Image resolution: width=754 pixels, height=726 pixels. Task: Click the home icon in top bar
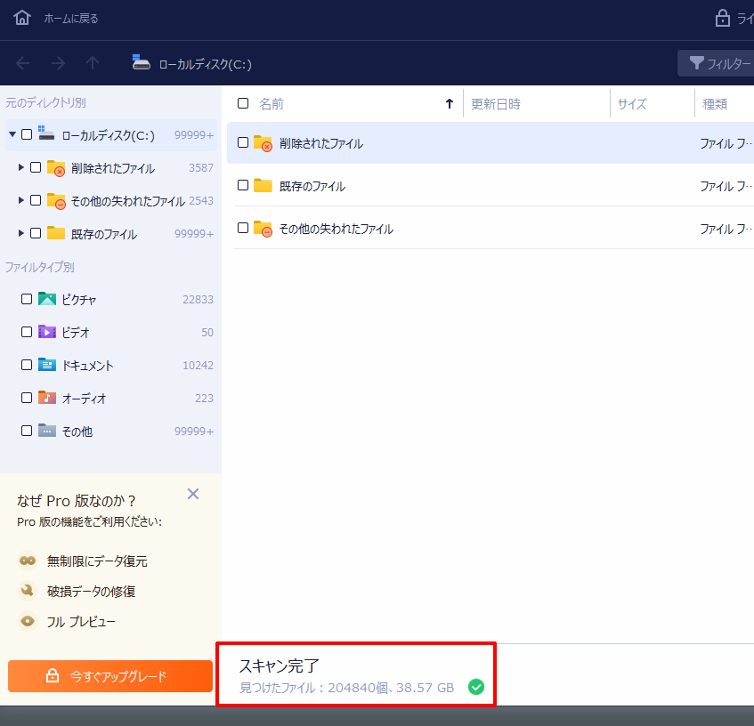coord(22,18)
